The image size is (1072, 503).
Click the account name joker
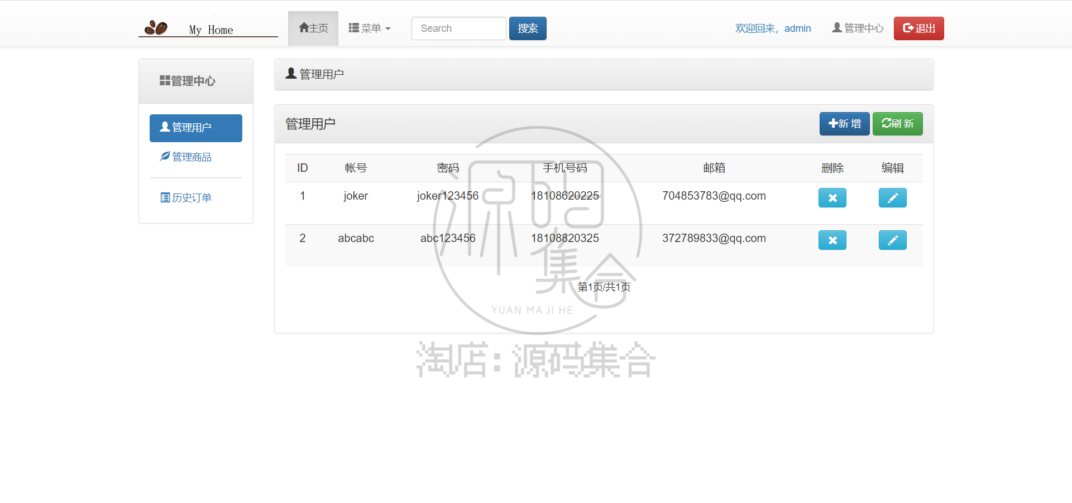click(x=356, y=196)
